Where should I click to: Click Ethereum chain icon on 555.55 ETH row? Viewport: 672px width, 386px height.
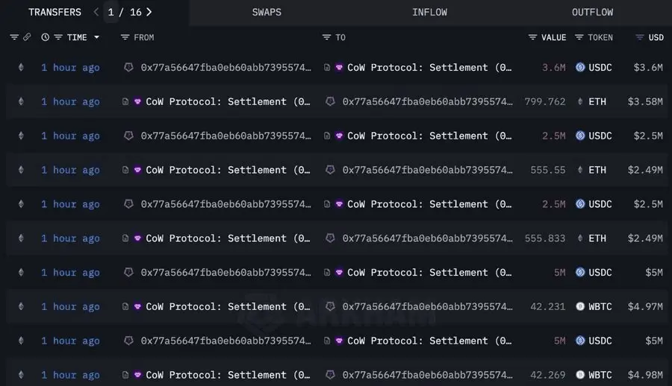pos(21,170)
